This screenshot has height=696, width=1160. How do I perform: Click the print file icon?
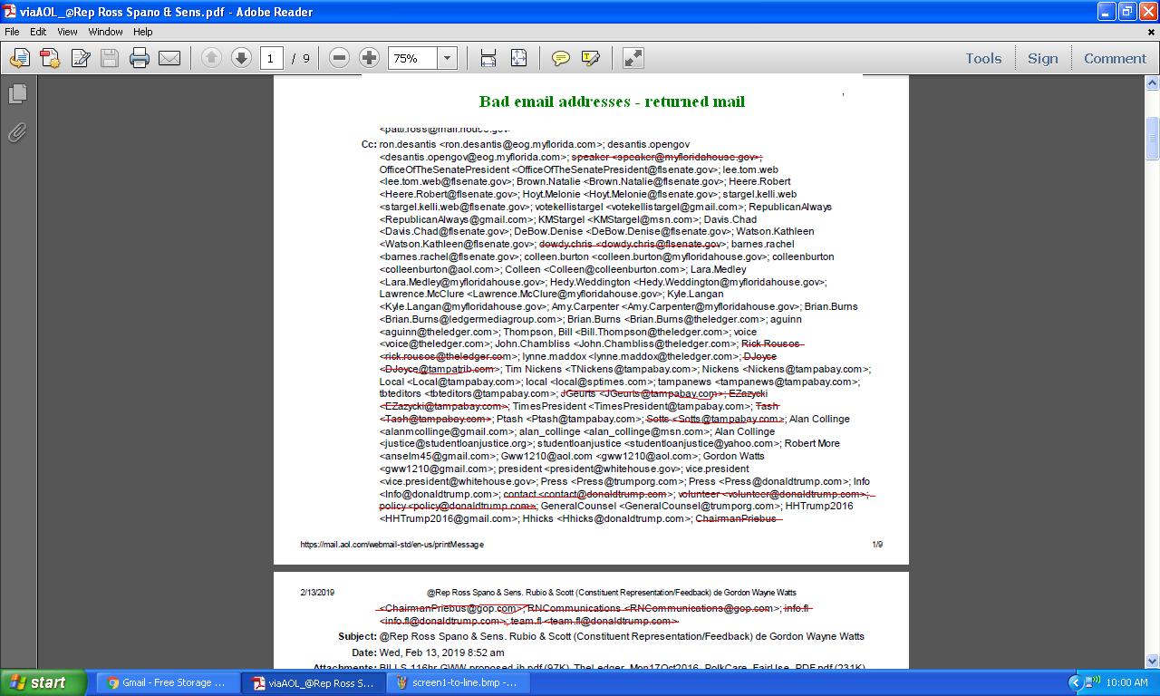tap(139, 58)
